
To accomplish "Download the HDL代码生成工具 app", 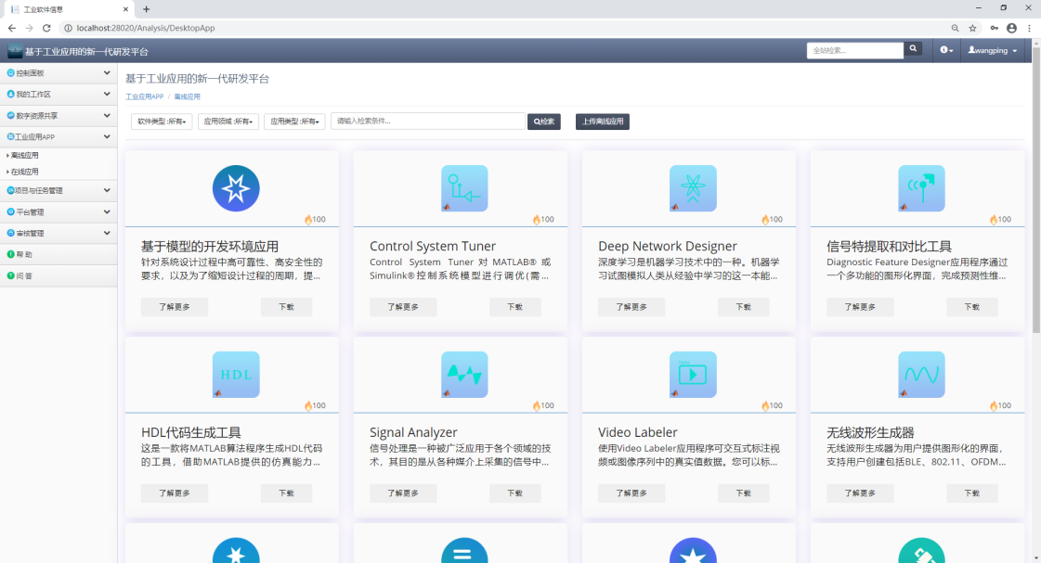I will coord(286,493).
